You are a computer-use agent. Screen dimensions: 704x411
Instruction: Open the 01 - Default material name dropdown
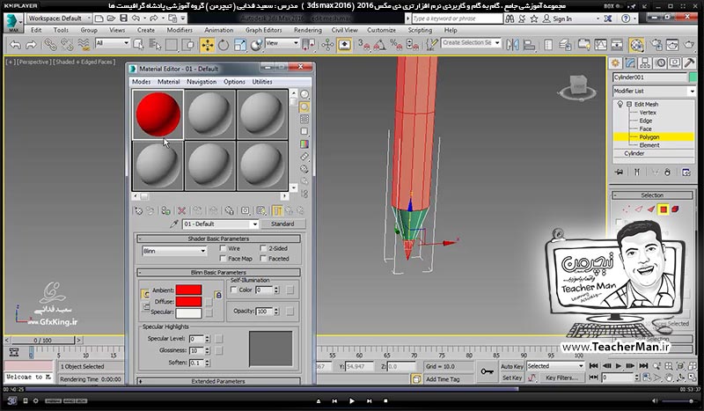[221, 224]
